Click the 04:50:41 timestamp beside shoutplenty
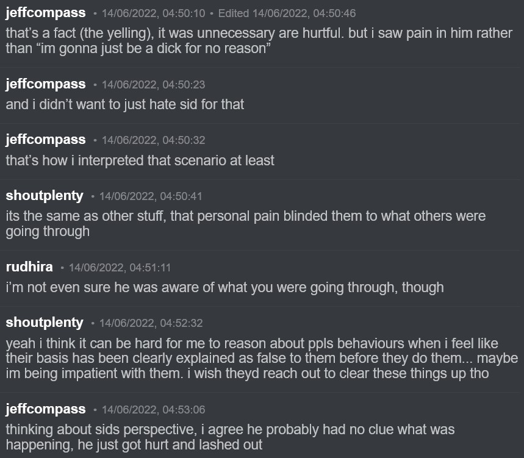 pyautogui.click(x=151, y=196)
